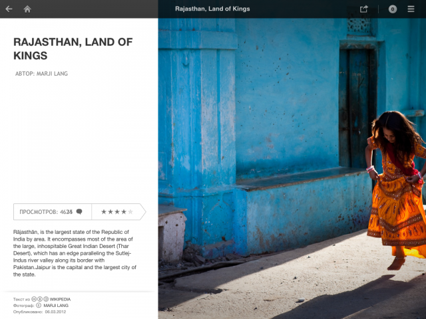The image size is (426, 319).
Task: Open the share icon in top bar
Action: (364, 9)
